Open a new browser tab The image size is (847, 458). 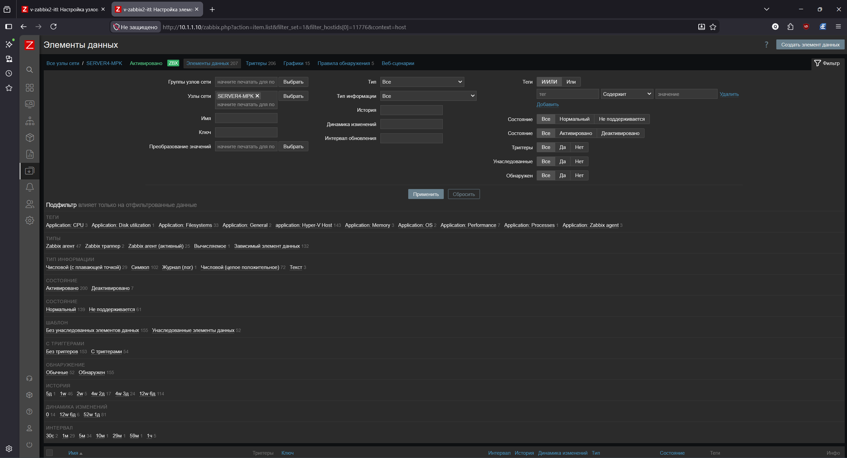pyautogui.click(x=212, y=10)
